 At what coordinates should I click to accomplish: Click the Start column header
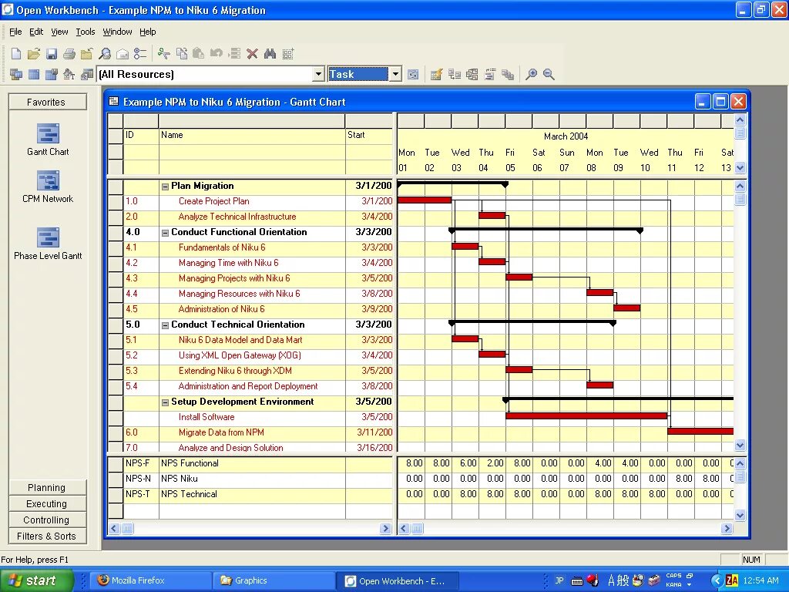369,135
